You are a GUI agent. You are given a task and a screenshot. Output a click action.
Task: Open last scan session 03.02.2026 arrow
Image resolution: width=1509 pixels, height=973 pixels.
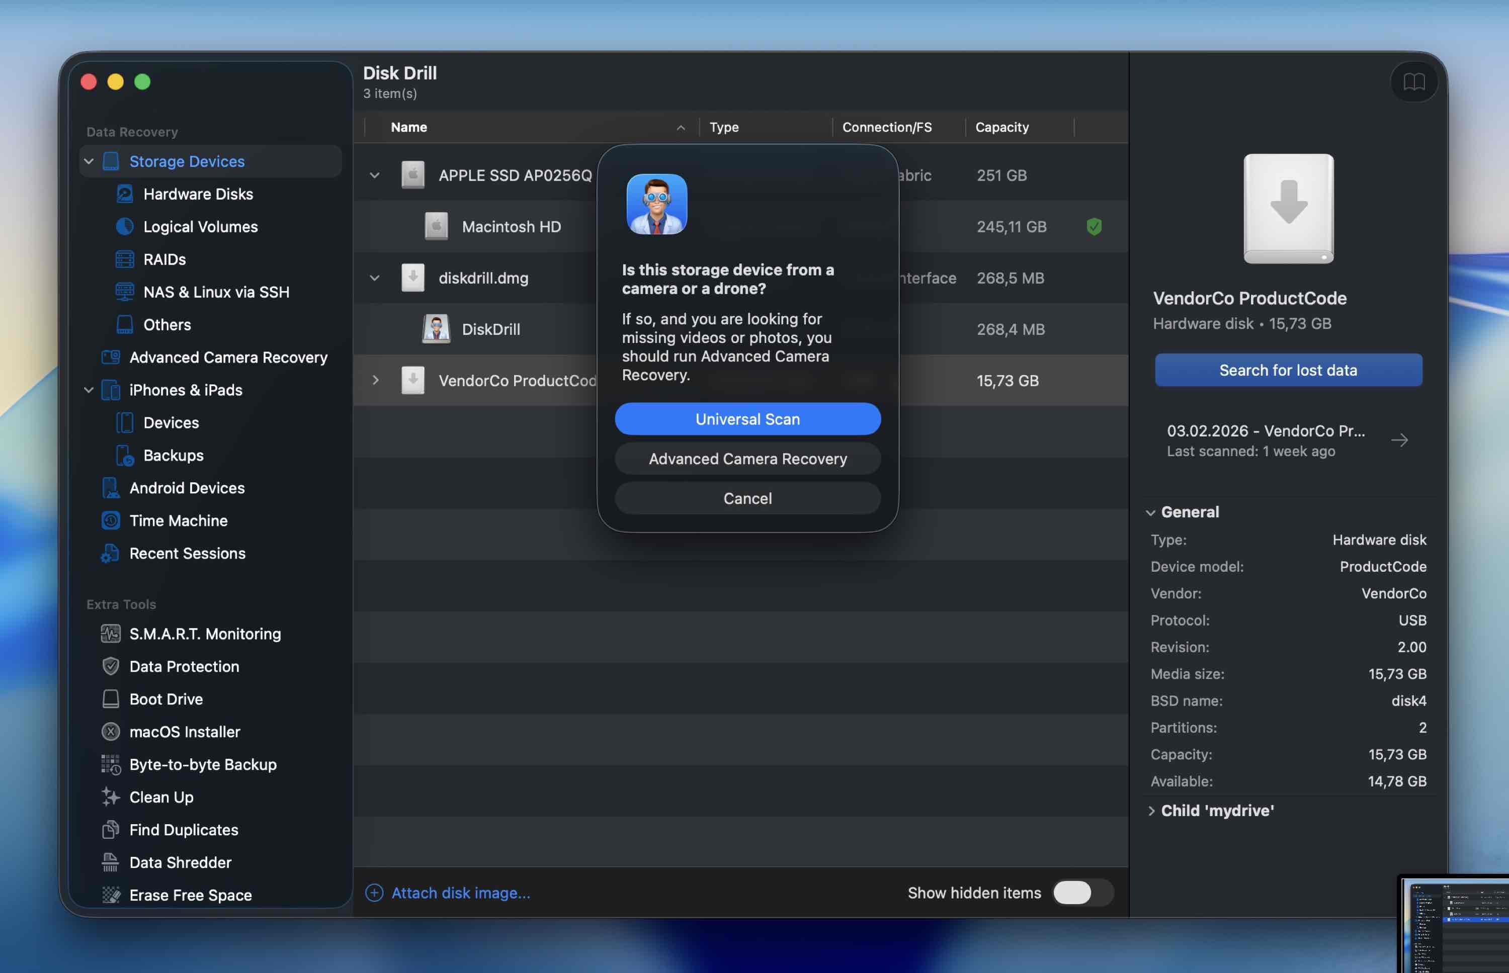1399,440
